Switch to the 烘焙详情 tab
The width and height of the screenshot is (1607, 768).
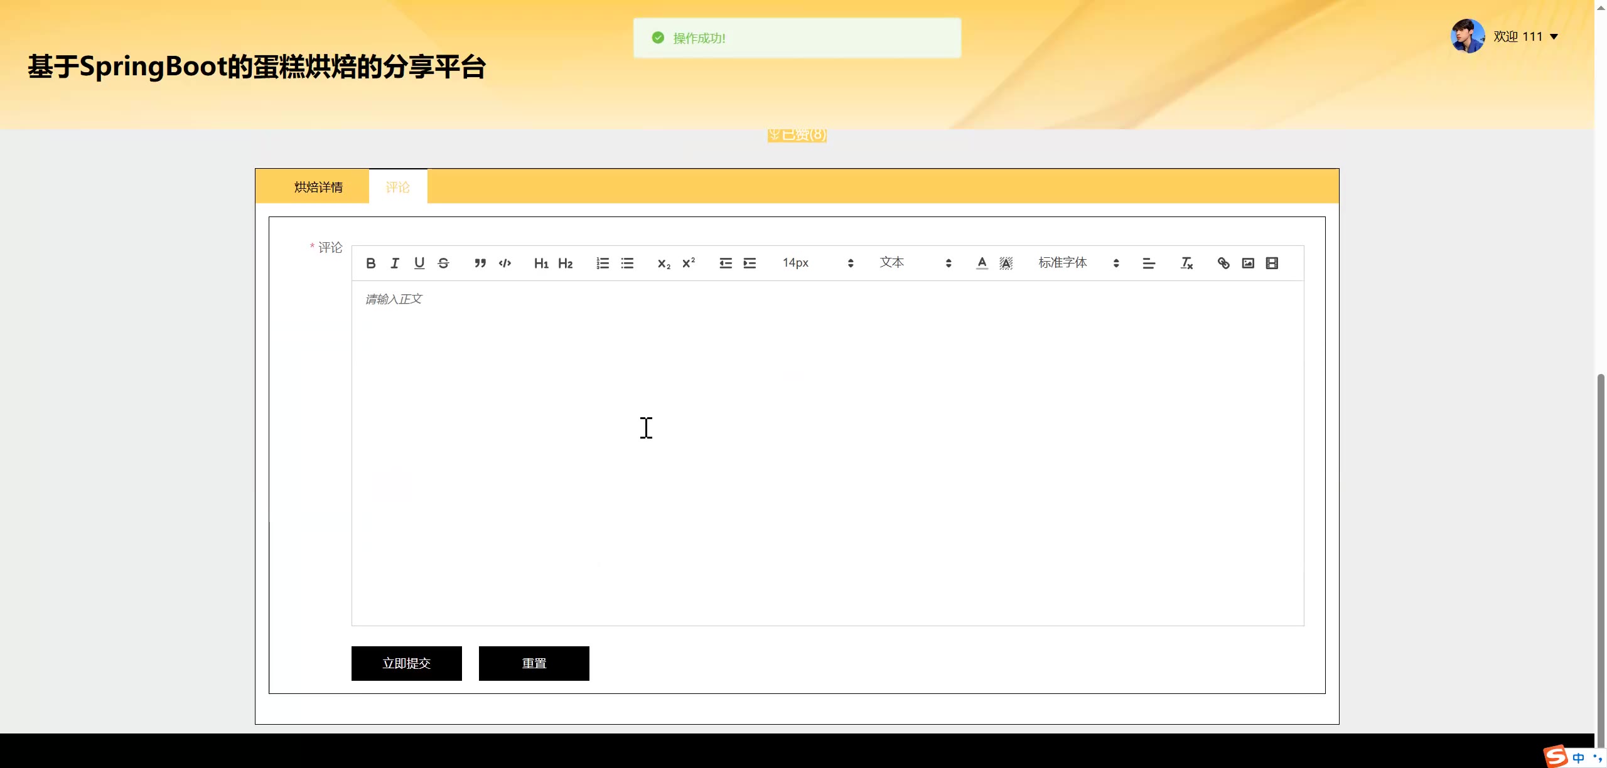coord(318,187)
